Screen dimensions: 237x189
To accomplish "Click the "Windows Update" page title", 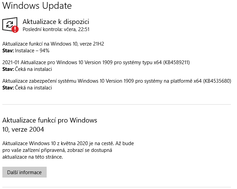I will (x=37, y=6).
